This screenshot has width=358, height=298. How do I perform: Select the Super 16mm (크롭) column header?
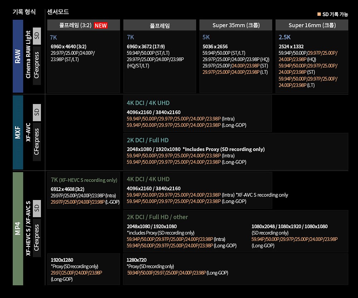click(312, 25)
